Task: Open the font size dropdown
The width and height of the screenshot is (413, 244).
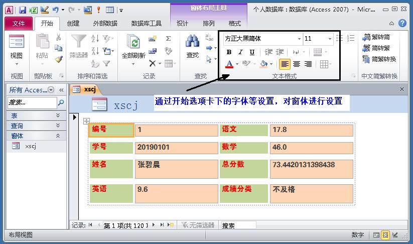Action: tap(330, 39)
